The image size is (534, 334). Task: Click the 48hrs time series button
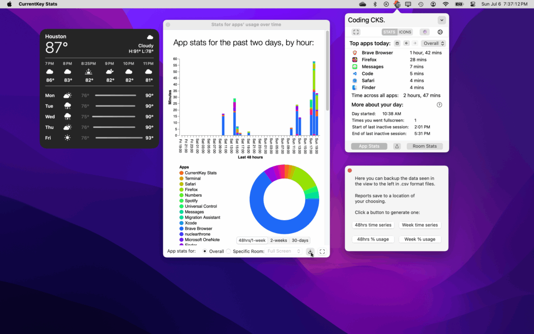pyautogui.click(x=370, y=225)
